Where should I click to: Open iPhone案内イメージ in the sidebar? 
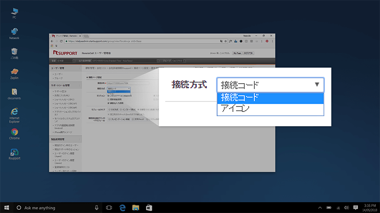pyautogui.click(x=63, y=133)
